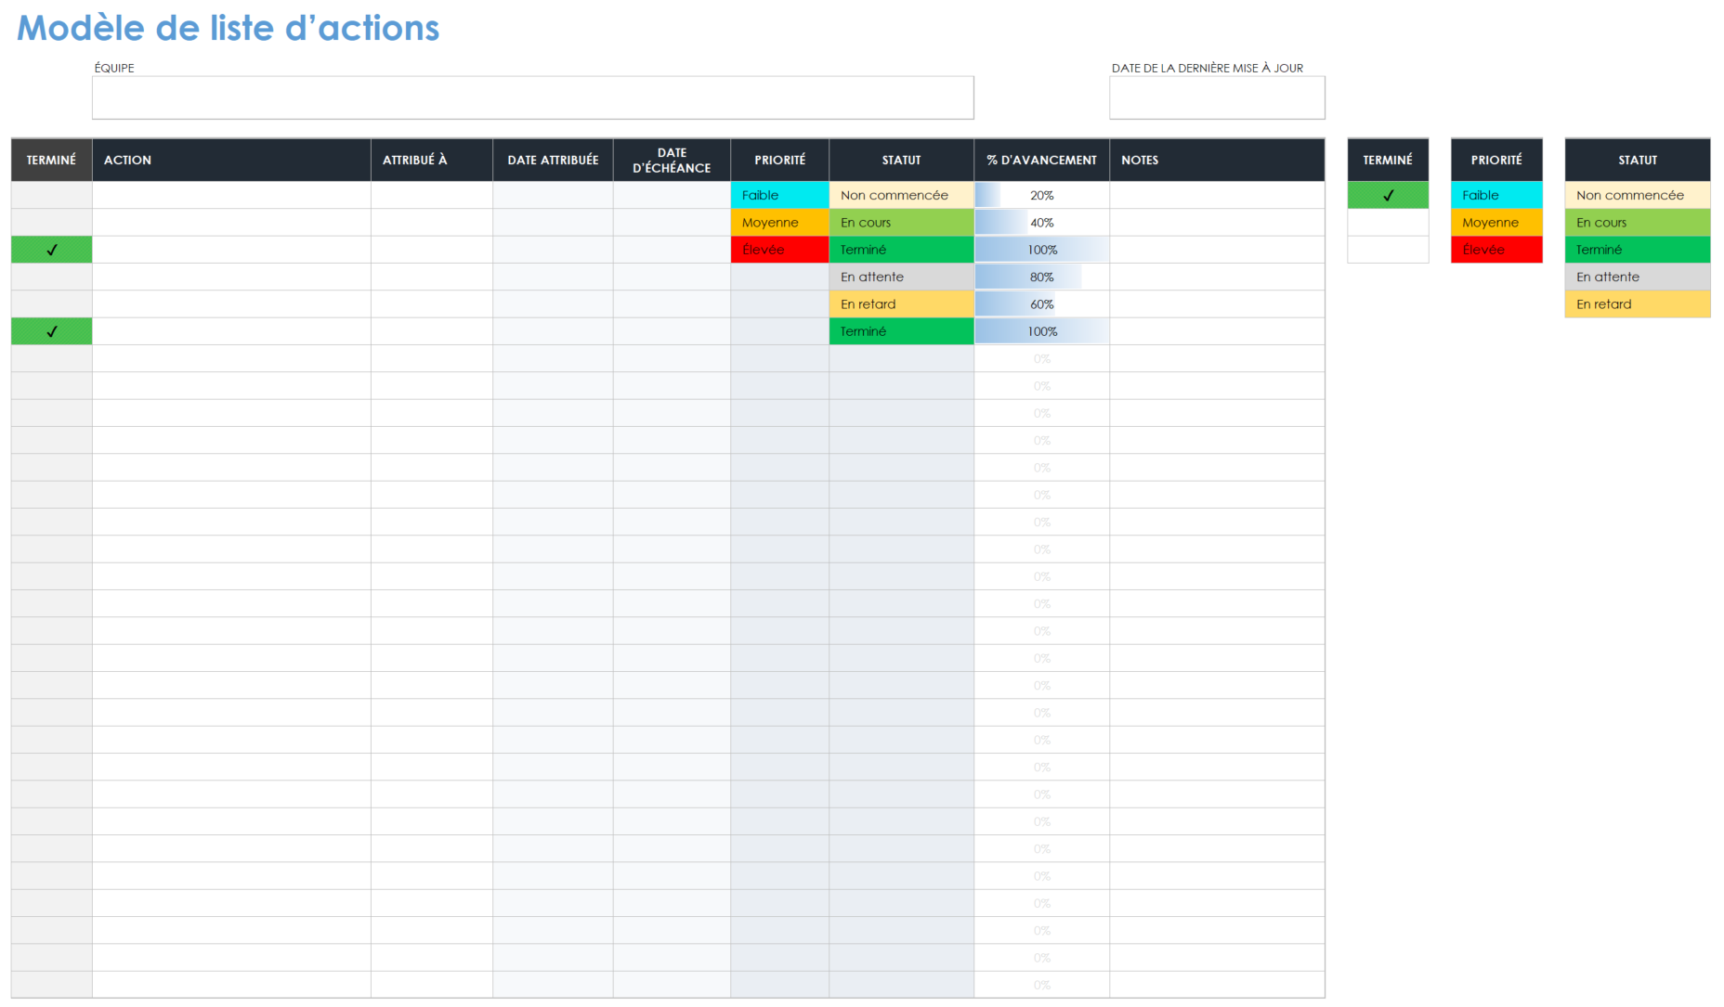Click the NOTES cell in the Non commencée row
Screen dimensions: 1724x1007
click(x=1217, y=195)
